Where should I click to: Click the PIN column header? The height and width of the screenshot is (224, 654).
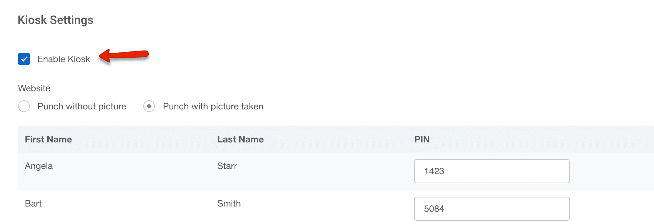(422, 139)
